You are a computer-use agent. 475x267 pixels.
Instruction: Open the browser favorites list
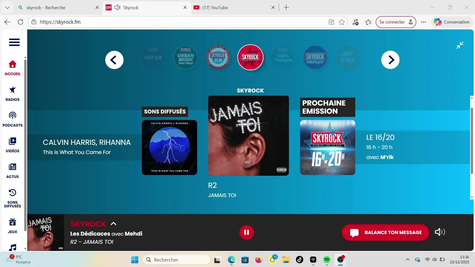click(368, 22)
